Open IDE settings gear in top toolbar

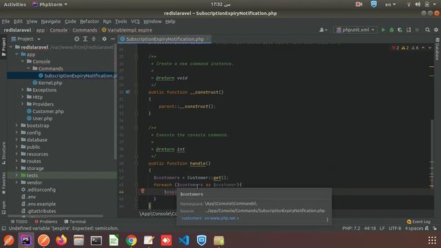click(x=436, y=30)
